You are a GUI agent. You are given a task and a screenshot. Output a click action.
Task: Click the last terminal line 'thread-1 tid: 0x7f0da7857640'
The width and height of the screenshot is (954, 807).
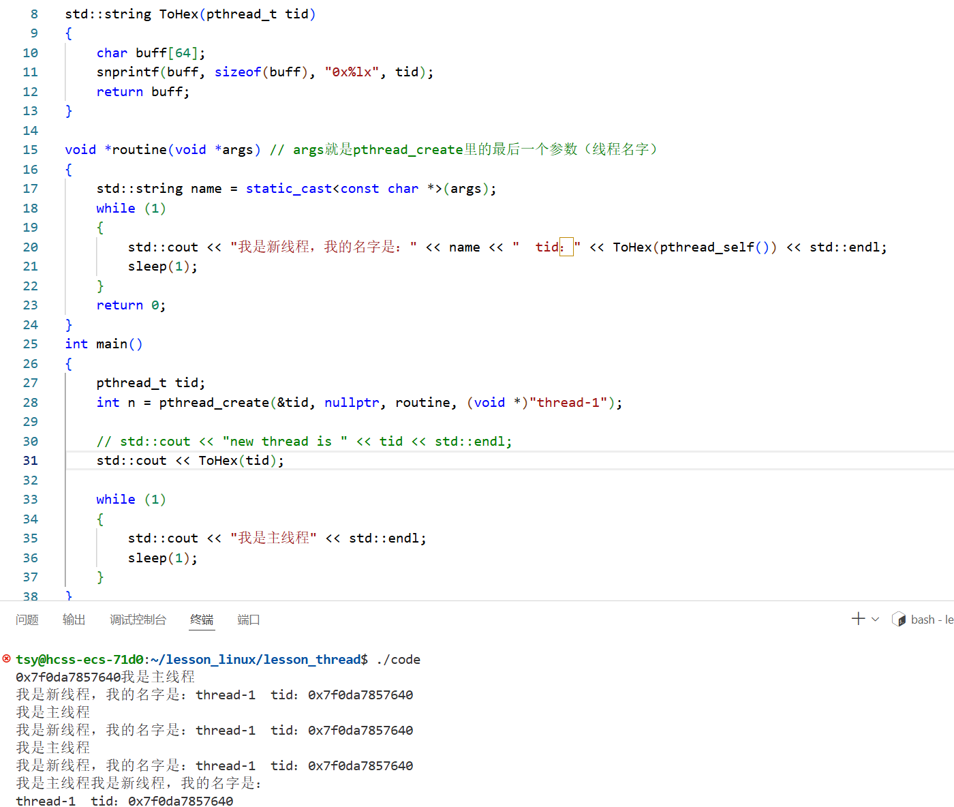(125, 801)
